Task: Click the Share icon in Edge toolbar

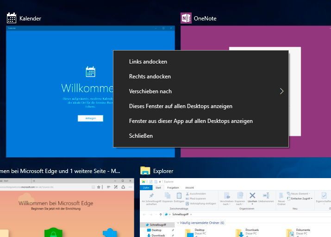Action: coord(123,187)
